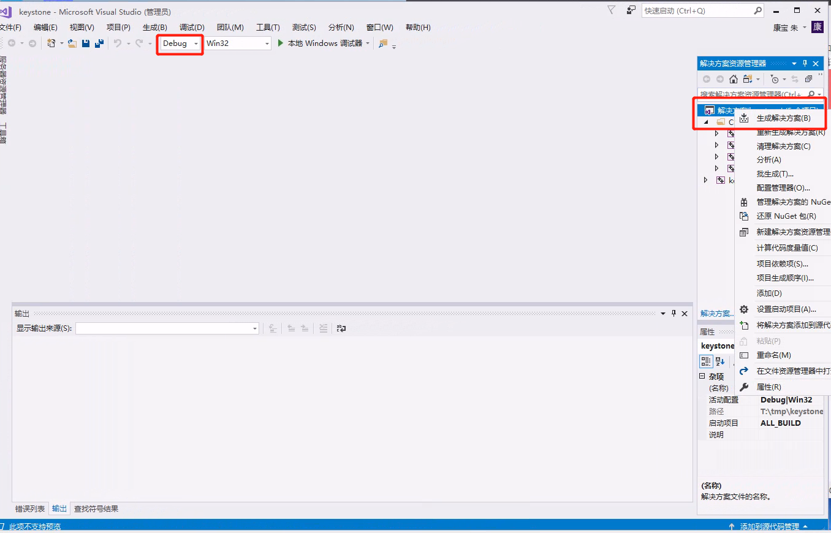The image size is (831, 533).
Task: Click the quick launch search magnifier icon
Action: point(757,10)
